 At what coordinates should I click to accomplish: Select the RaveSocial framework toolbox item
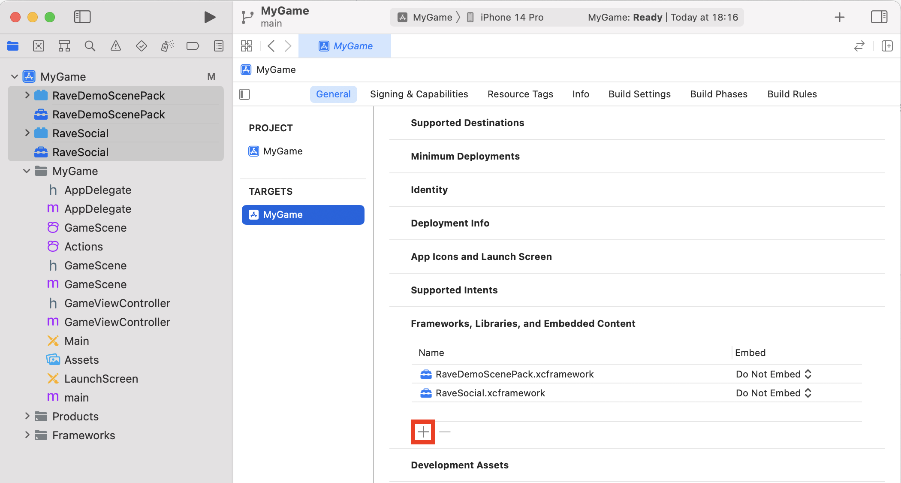[116, 152]
